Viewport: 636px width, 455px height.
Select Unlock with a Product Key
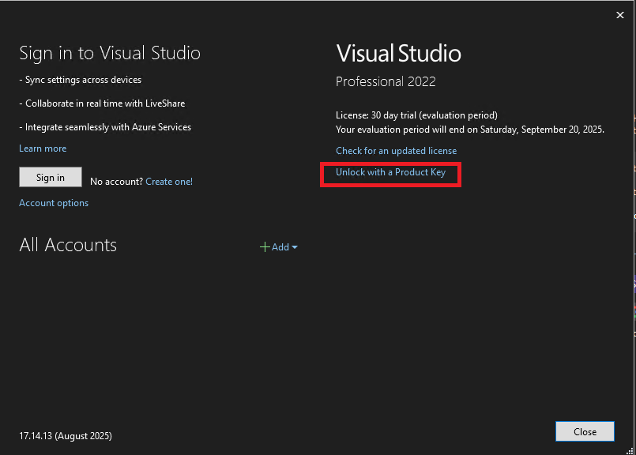click(390, 172)
